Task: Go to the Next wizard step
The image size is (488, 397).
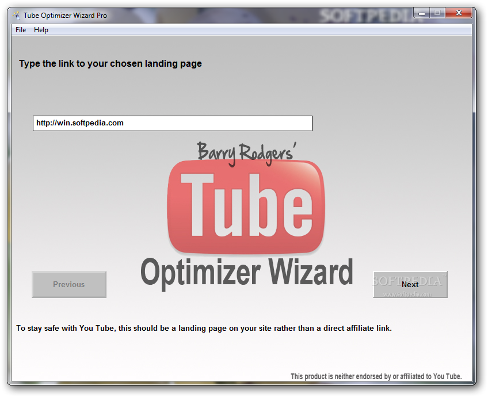Action: (410, 284)
